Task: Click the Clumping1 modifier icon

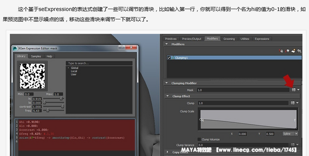Action: 173,57
